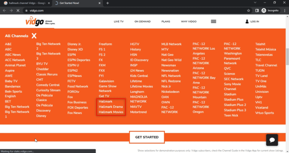Screen dimensions: 289x153
Task: Choose the SEC Network channel
Action: coord(234,79)
